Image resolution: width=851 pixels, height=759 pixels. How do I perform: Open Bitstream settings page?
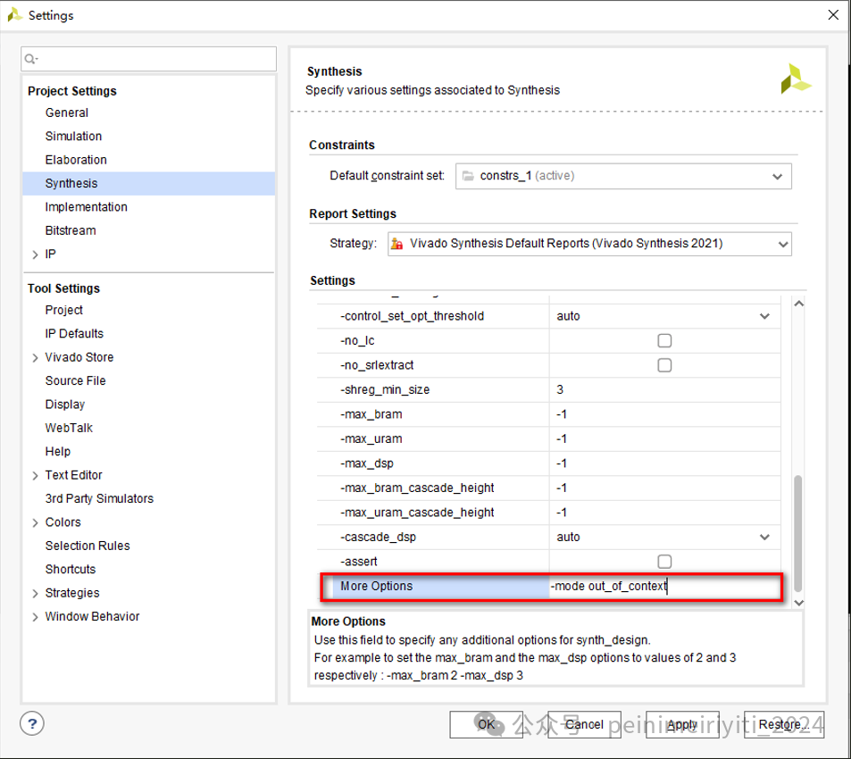click(71, 230)
